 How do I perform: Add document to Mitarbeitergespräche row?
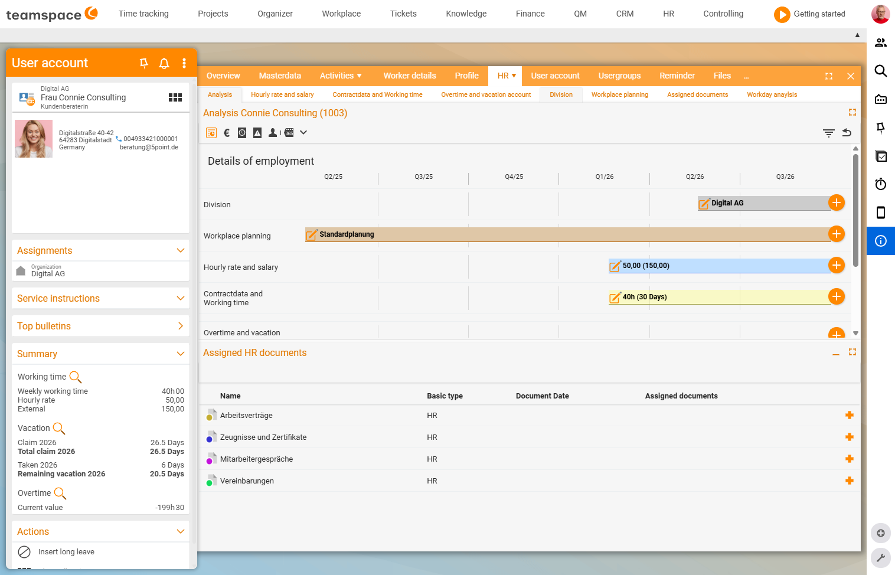[850, 459]
